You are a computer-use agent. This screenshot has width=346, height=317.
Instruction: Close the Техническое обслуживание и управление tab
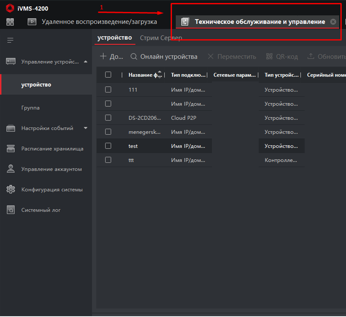point(333,22)
